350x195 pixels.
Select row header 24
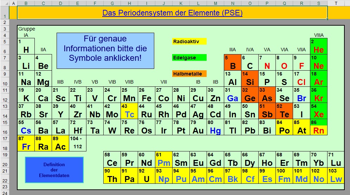click(x=5, y=193)
